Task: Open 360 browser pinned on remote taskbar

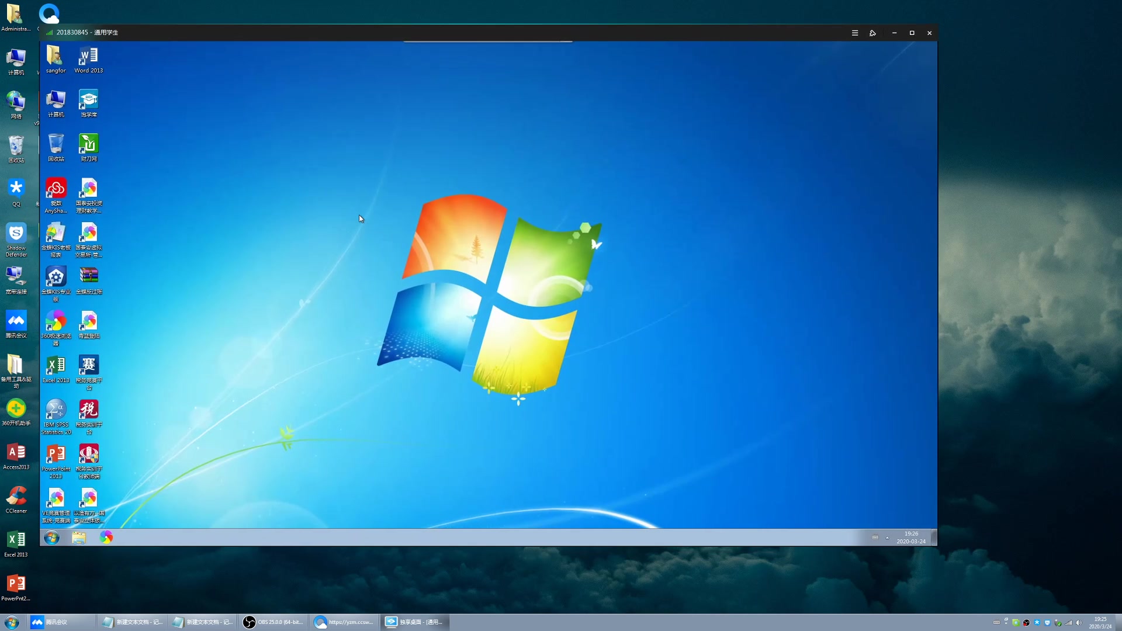Action: [x=106, y=538]
